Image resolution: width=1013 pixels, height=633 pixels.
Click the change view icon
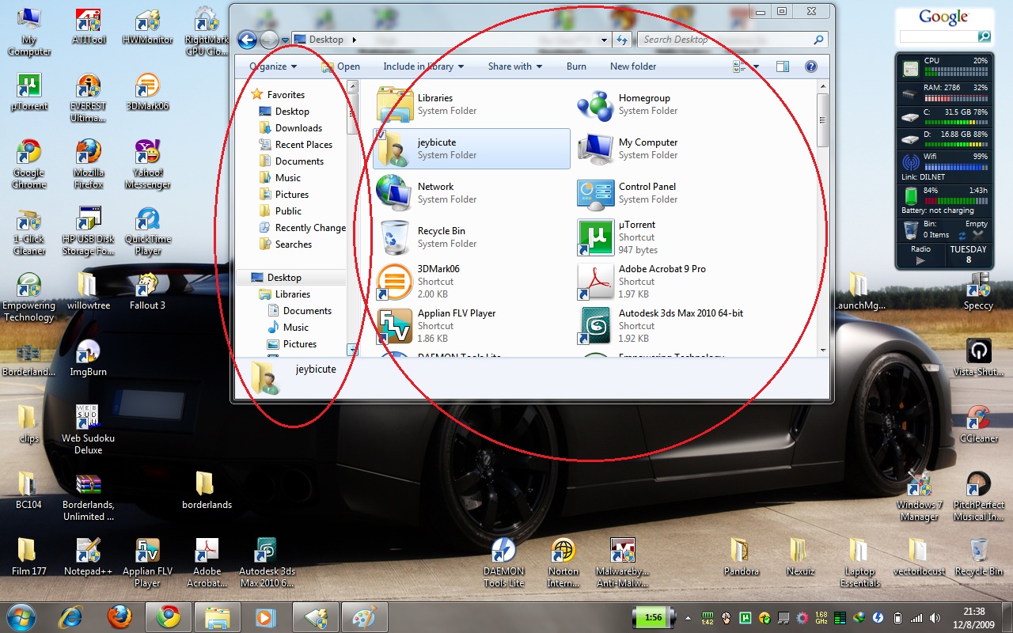[740, 66]
